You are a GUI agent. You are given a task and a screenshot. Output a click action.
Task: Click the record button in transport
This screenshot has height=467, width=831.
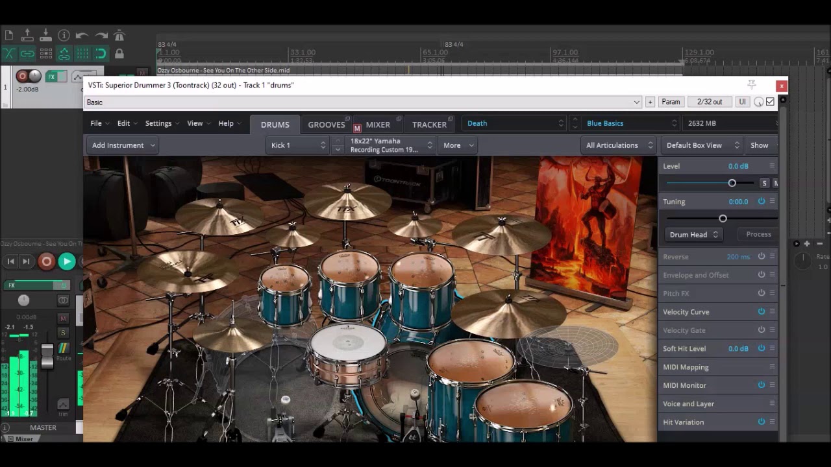46,261
